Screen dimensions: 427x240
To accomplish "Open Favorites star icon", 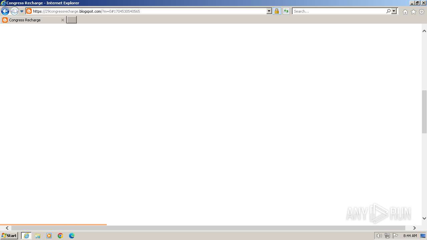I will coord(413,12).
